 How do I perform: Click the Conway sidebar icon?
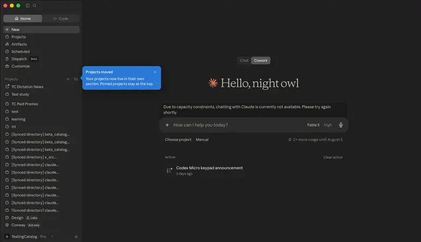point(7,225)
